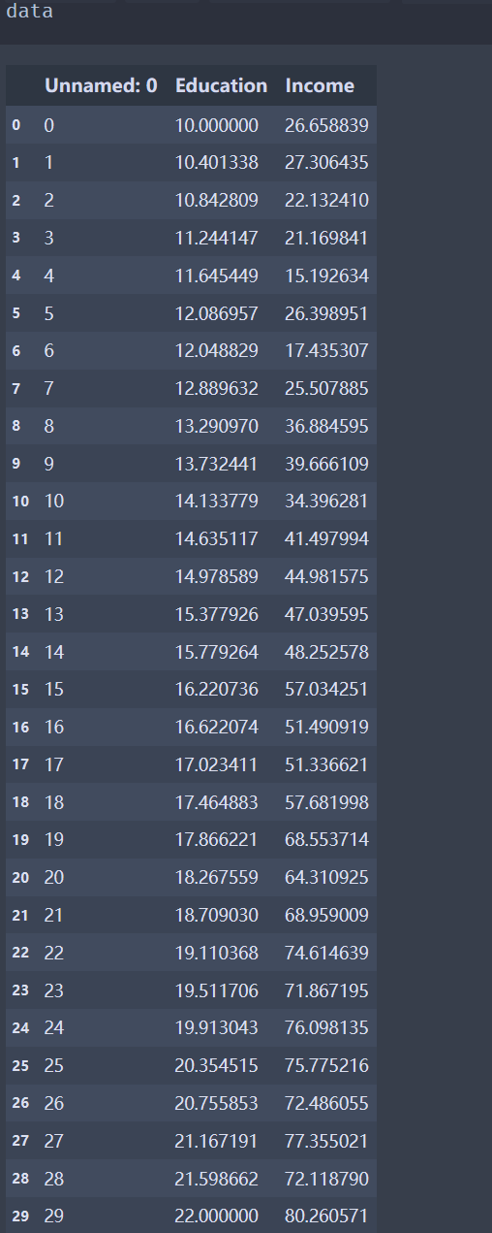The image size is (492, 1233).
Task: Click Education value 11.645449
Action: [x=217, y=276]
